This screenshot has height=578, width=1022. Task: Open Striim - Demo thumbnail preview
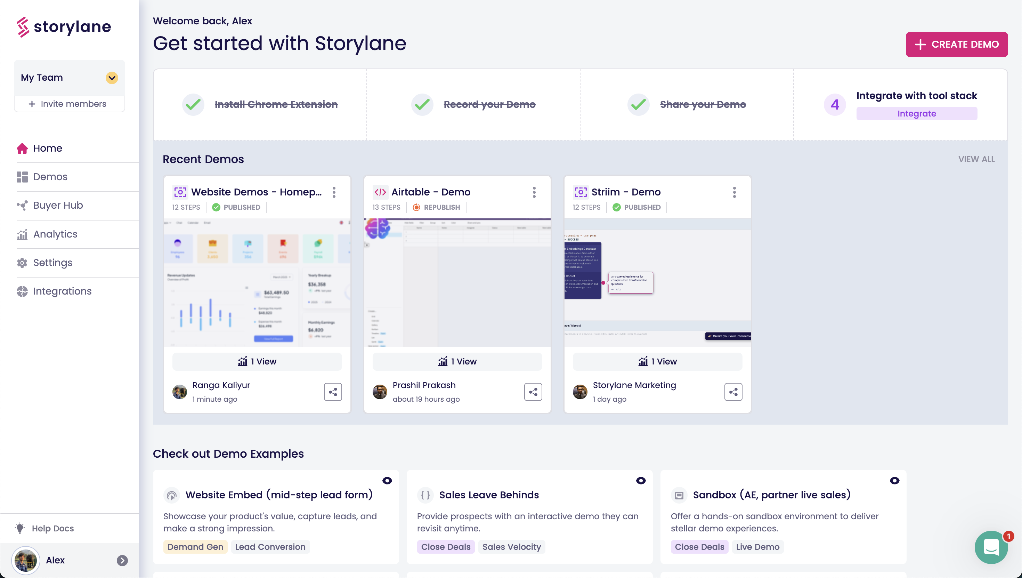click(657, 283)
